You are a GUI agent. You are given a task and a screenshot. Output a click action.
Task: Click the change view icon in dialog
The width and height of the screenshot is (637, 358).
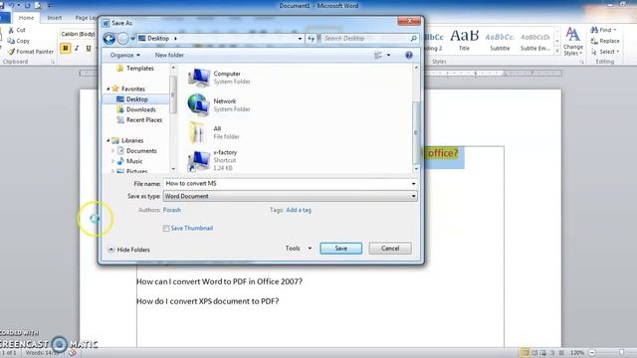point(378,55)
